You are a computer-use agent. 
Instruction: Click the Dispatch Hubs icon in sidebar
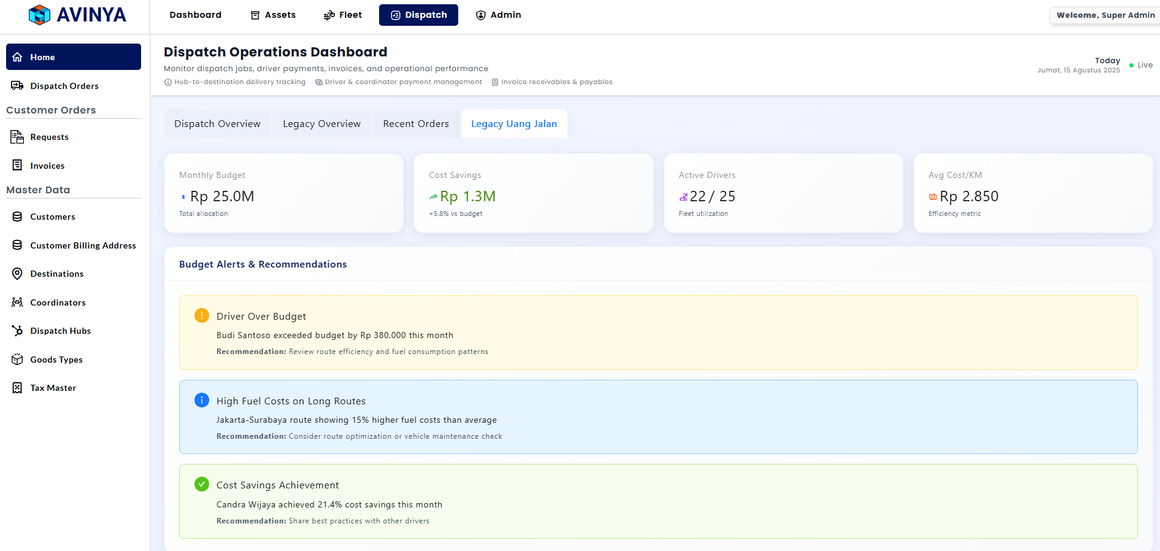[x=17, y=331]
